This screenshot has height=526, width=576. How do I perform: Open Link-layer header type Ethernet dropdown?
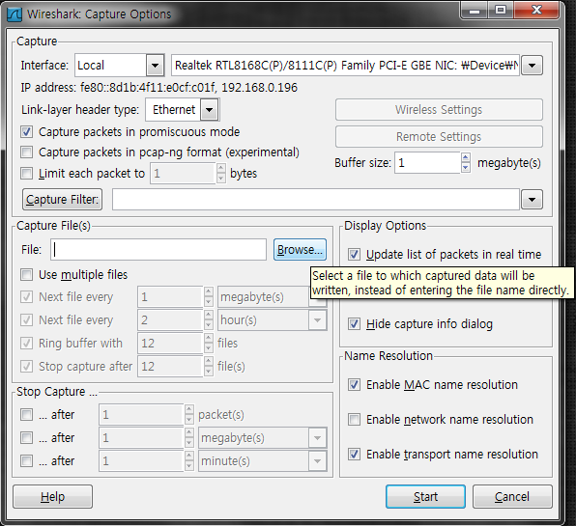tap(210, 110)
